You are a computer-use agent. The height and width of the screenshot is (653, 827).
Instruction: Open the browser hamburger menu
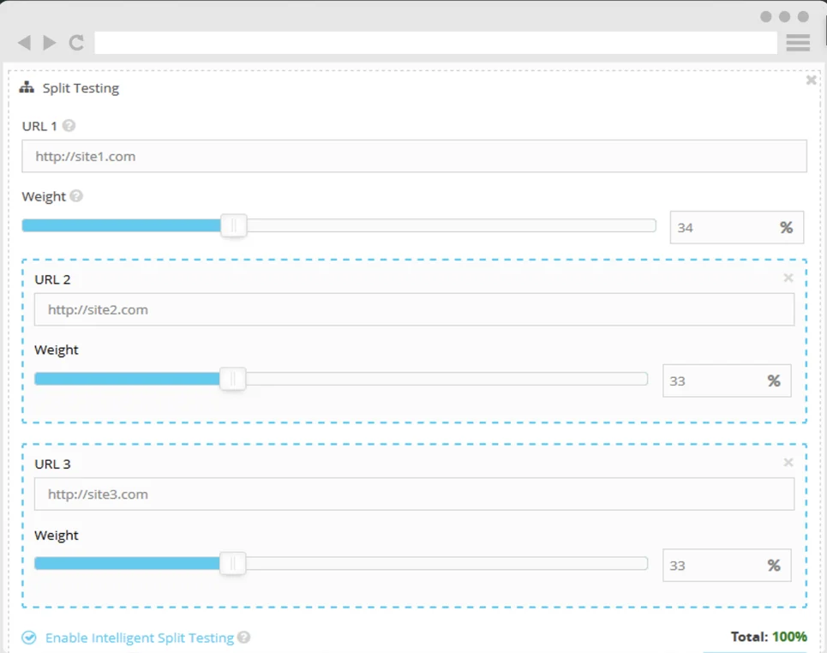(x=798, y=43)
